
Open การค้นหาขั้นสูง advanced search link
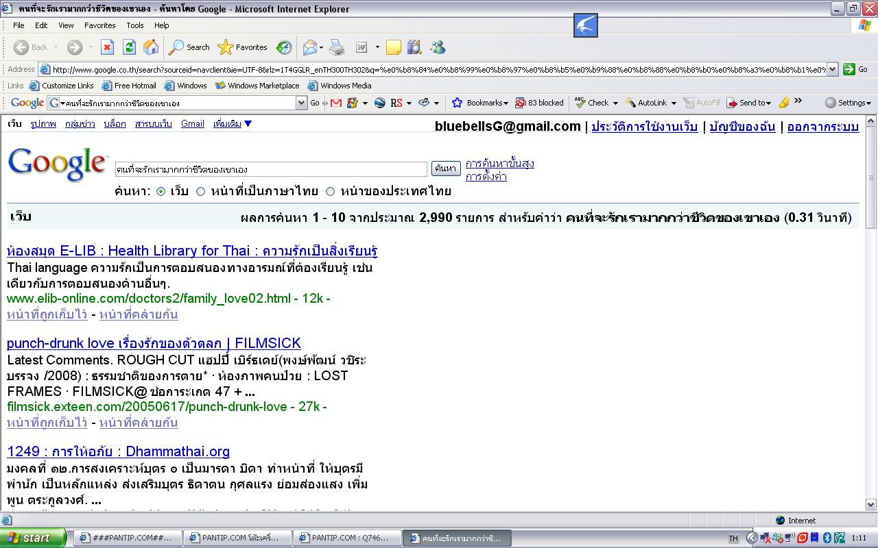(499, 164)
